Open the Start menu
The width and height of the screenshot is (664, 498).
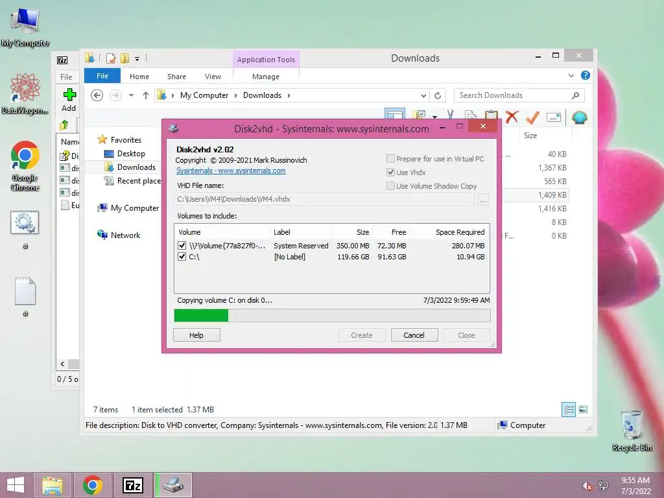(16, 485)
